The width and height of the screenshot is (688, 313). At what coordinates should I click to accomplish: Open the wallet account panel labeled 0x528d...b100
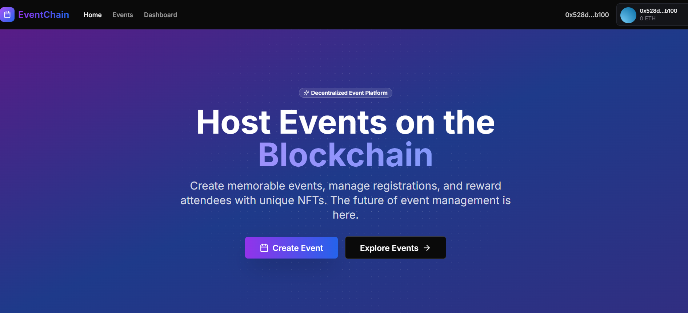click(x=660, y=10)
